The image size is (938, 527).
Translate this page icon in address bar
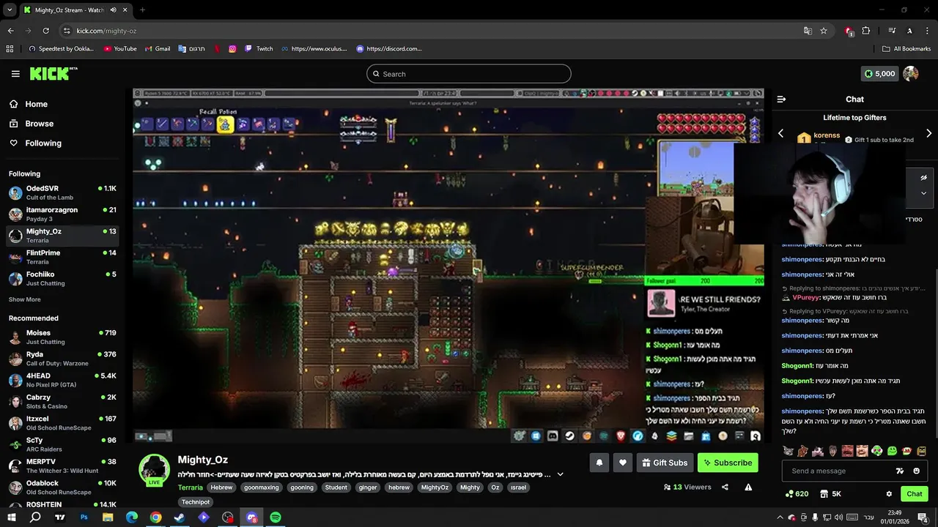coord(808,31)
